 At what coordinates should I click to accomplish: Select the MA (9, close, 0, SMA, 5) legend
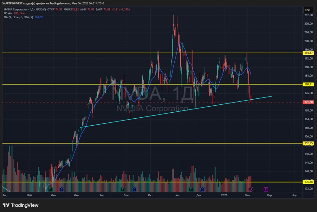click(x=18, y=17)
